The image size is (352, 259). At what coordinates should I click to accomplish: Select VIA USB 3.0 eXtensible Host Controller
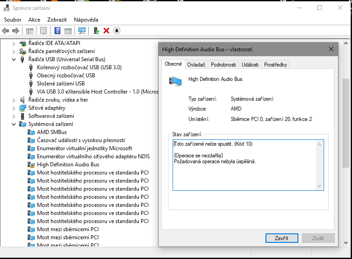point(98,92)
